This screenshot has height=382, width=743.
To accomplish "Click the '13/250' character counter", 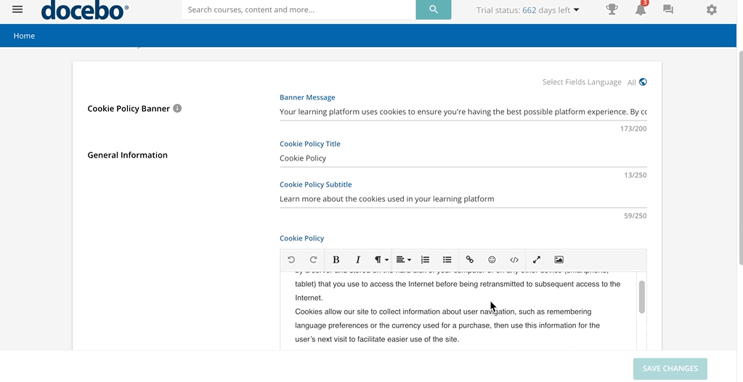I will point(635,175).
